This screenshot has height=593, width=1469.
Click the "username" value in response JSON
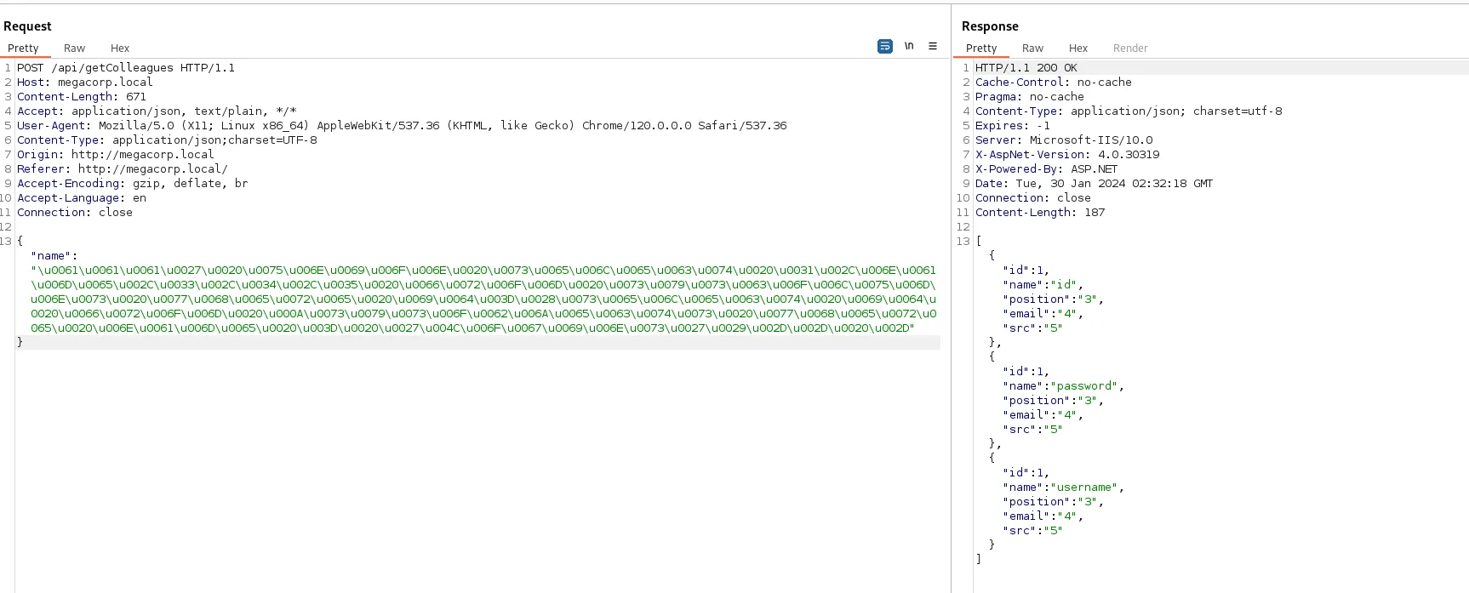point(1083,488)
